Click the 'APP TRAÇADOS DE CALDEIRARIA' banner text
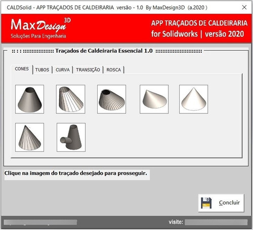 (199, 23)
